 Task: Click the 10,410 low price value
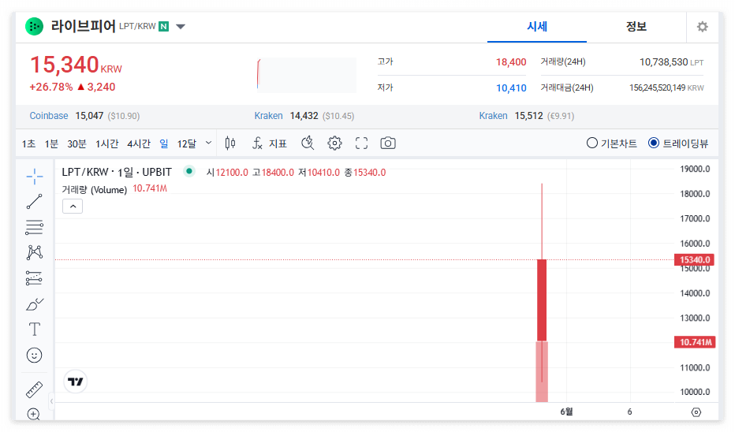pos(511,88)
